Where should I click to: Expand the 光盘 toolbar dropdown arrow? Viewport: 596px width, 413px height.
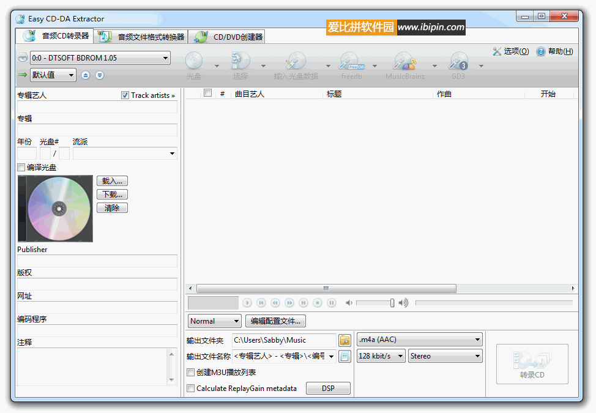[x=217, y=66]
